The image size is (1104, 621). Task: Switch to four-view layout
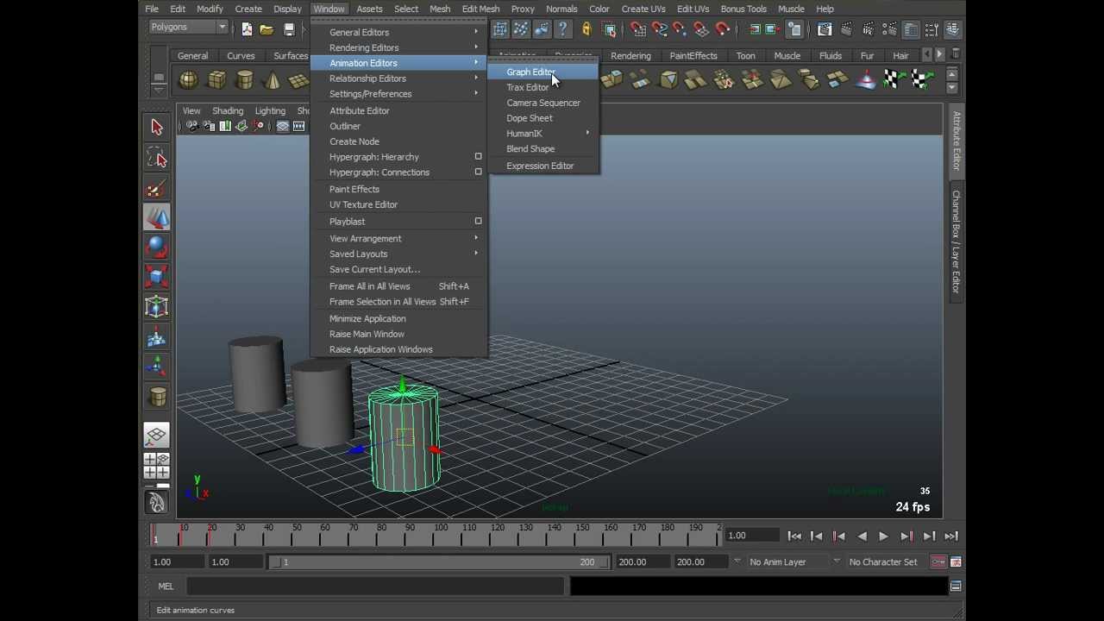pyautogui.click(x=156, y=466)
